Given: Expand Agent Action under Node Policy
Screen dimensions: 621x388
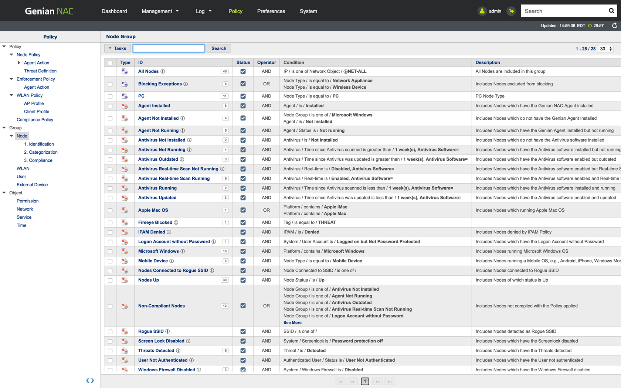Looking at the screenshot, I should coord(19,63).
